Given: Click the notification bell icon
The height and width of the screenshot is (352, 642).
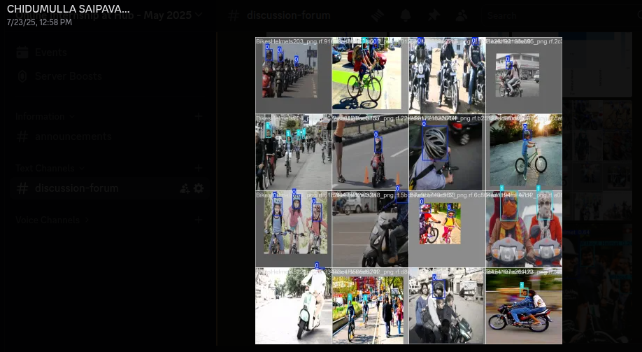Looking at the screenshot, I should coord(406,15).
